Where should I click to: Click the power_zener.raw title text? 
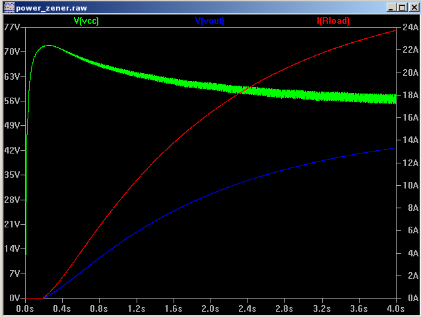pyautogui.click(x=51, y=8)
